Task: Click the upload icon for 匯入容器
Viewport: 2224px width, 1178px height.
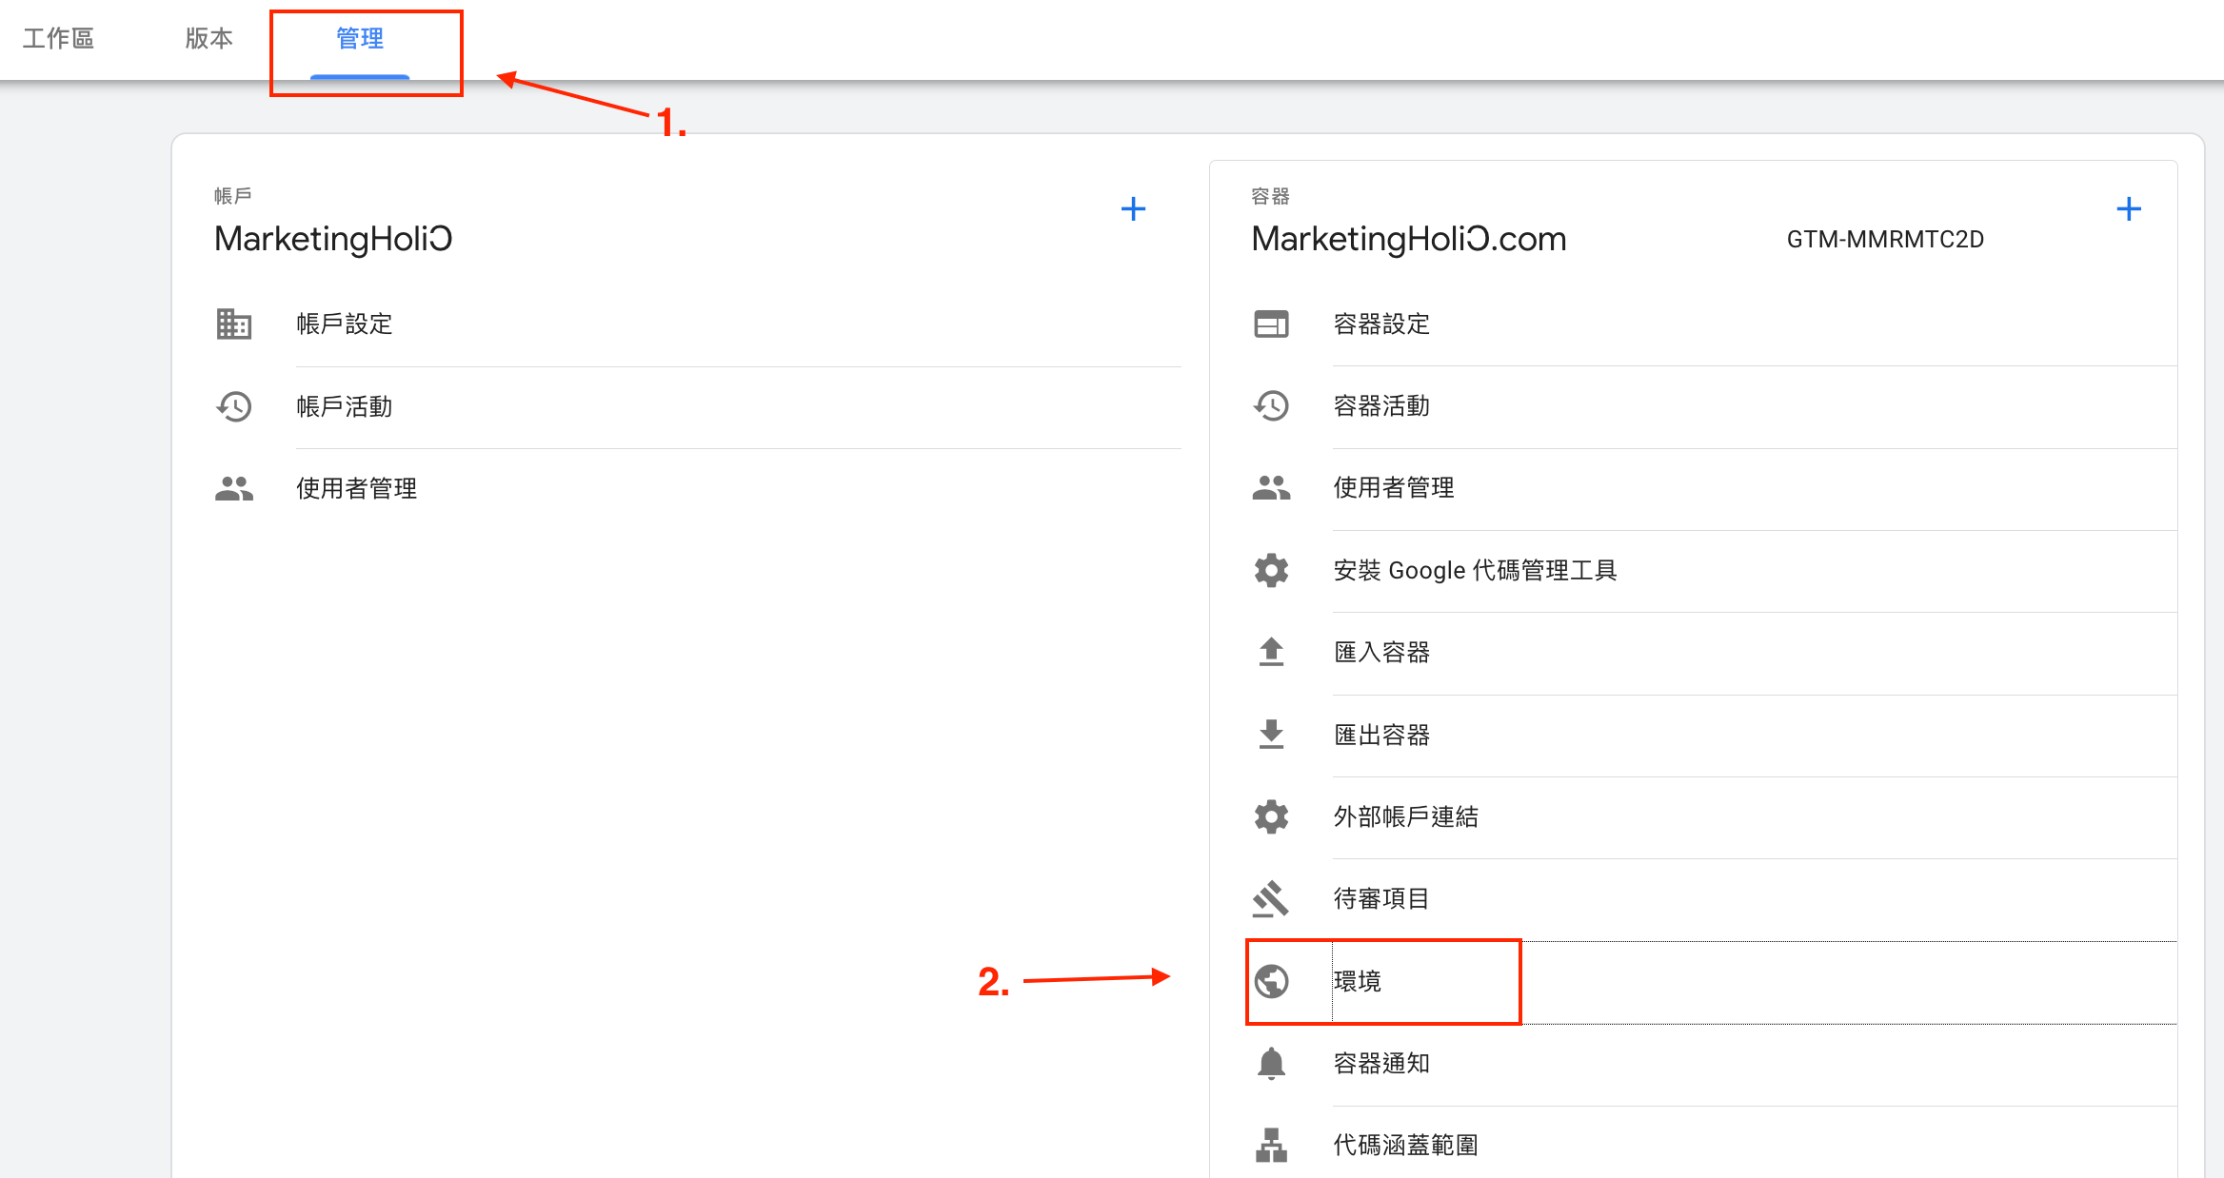Action: click(1271, 652)
